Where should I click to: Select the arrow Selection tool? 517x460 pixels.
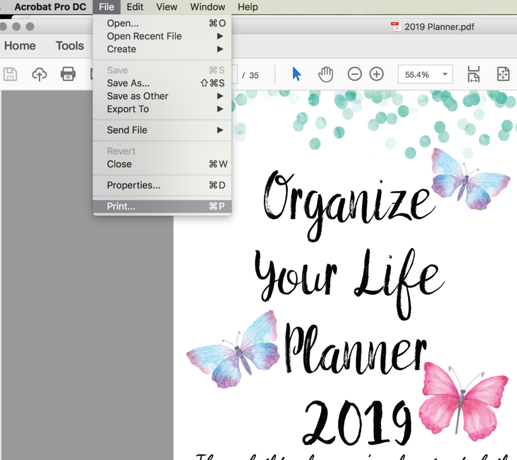(x=297, y=74)
